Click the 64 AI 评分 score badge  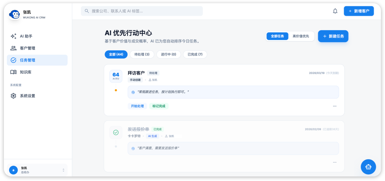click(116, 76)
